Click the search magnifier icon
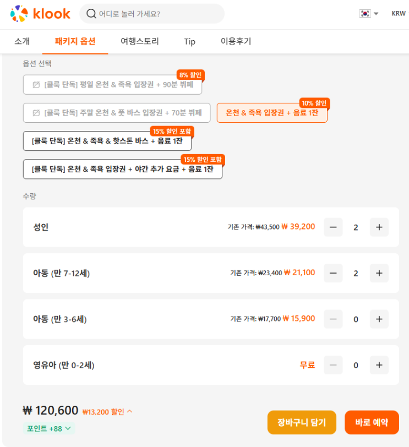409x447 pixels. (x=91, y=14)
